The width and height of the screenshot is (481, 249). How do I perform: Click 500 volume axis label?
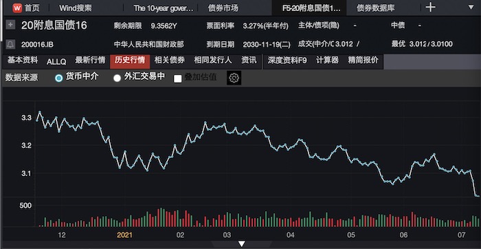[25, 206]
